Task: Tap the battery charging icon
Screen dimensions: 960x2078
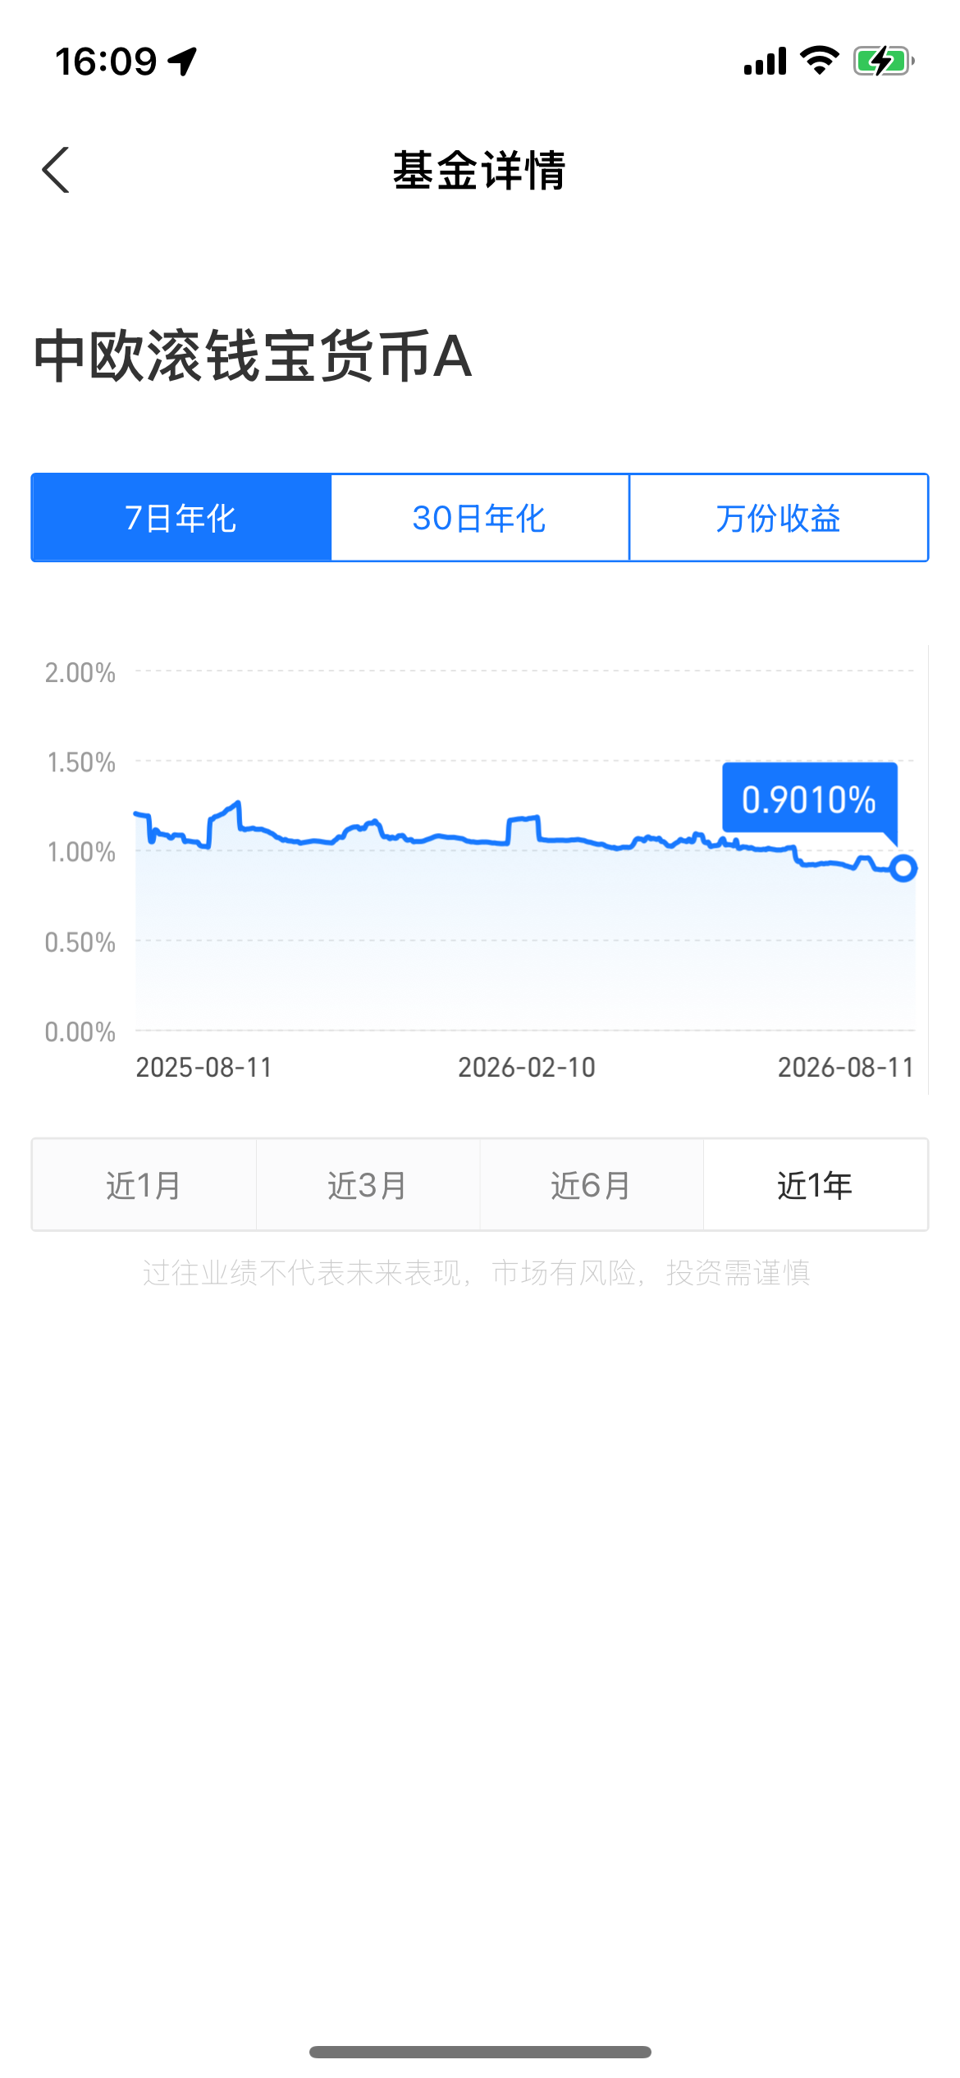Action: (x=884, y=61)
